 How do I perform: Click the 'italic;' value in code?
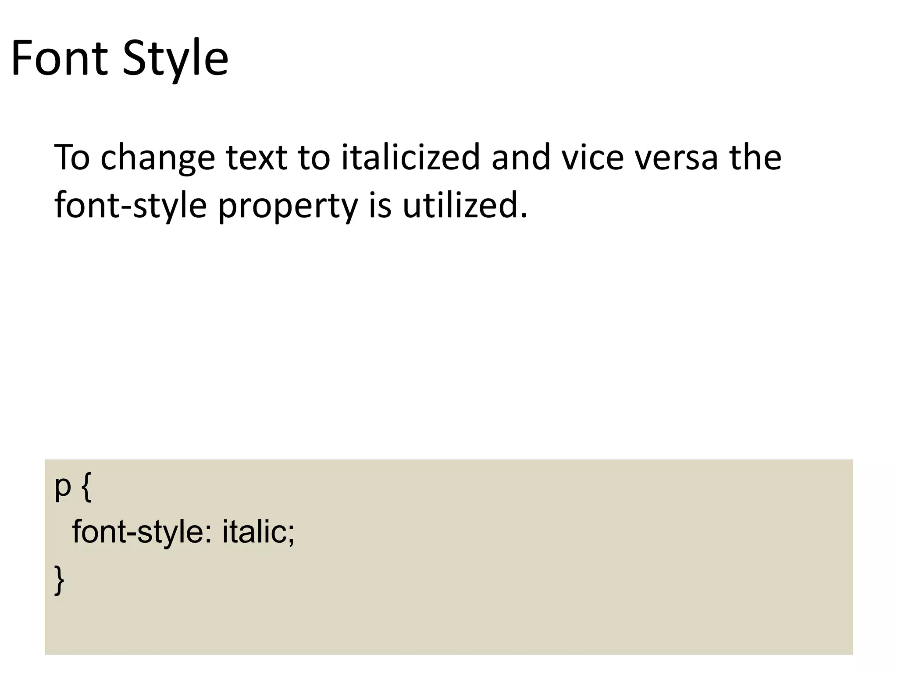click(x=258, y=532)
